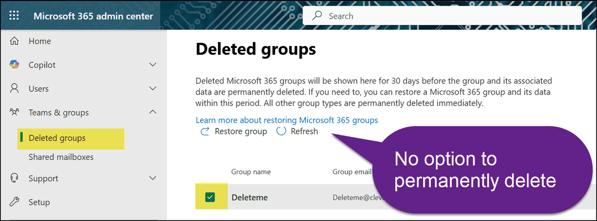Click the Copilot logo icon
Viewport: 597px width, 221px height.
tap(15, 65)
